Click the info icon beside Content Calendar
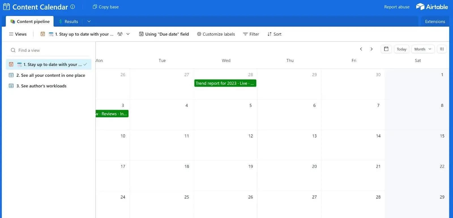 (72, 7)
